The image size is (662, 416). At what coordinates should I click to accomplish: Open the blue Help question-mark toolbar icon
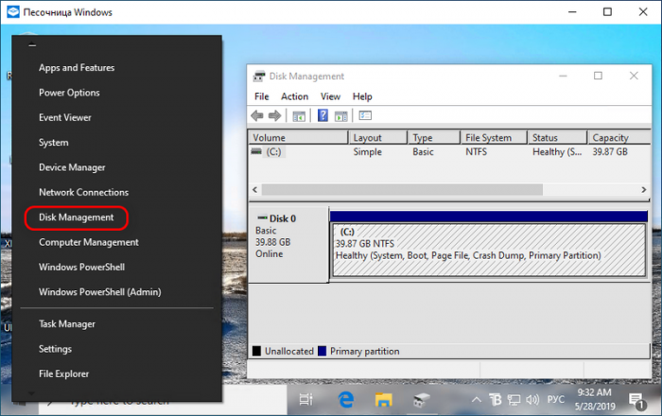pyautogui.click(x=322, y=115)
